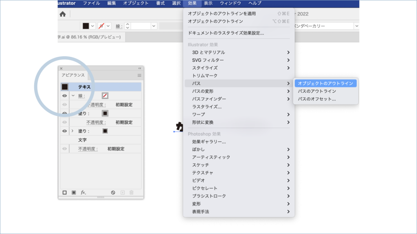Viewport: 417px width, 234px height.
Task: Click Add New Stroke icon in Appearance panel
Action: [x=65, y=193]
